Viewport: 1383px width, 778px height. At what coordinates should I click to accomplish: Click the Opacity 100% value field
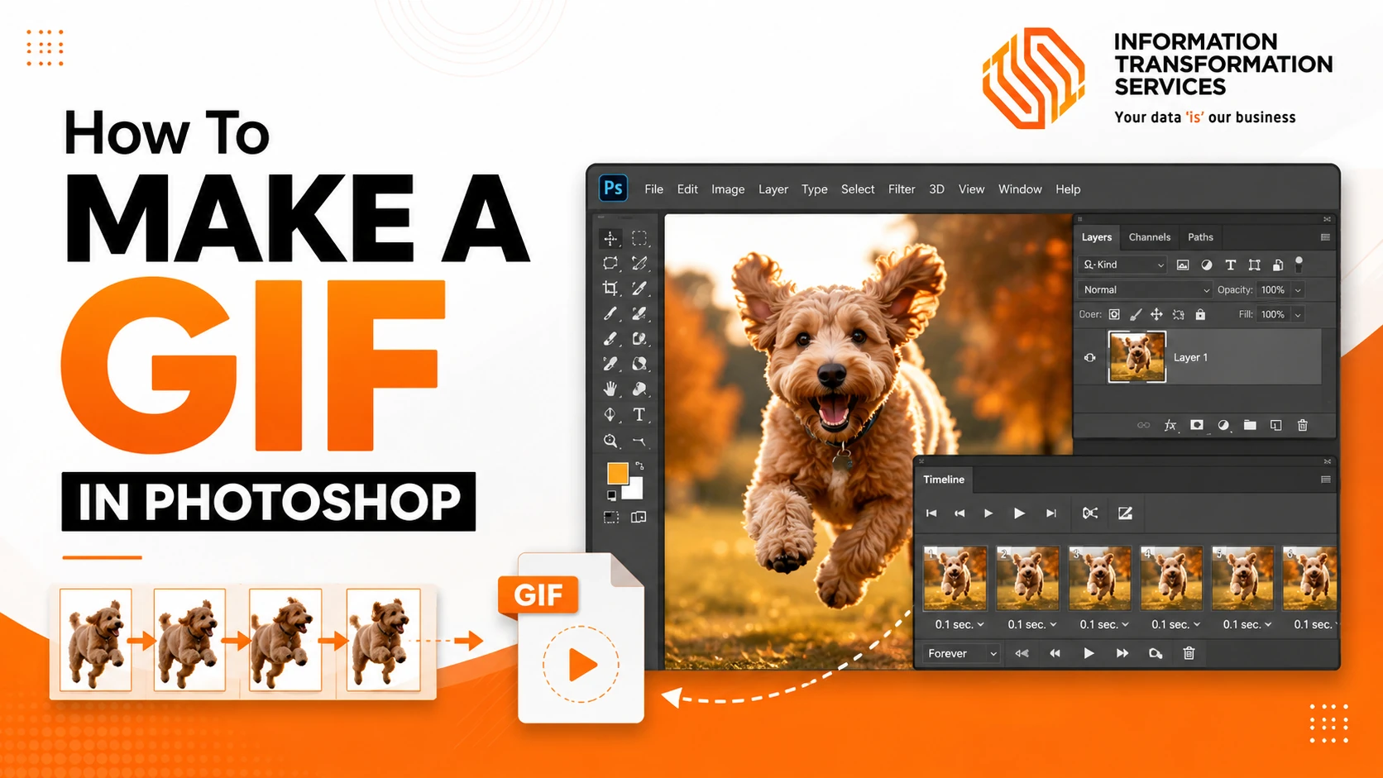[1273, 290]
